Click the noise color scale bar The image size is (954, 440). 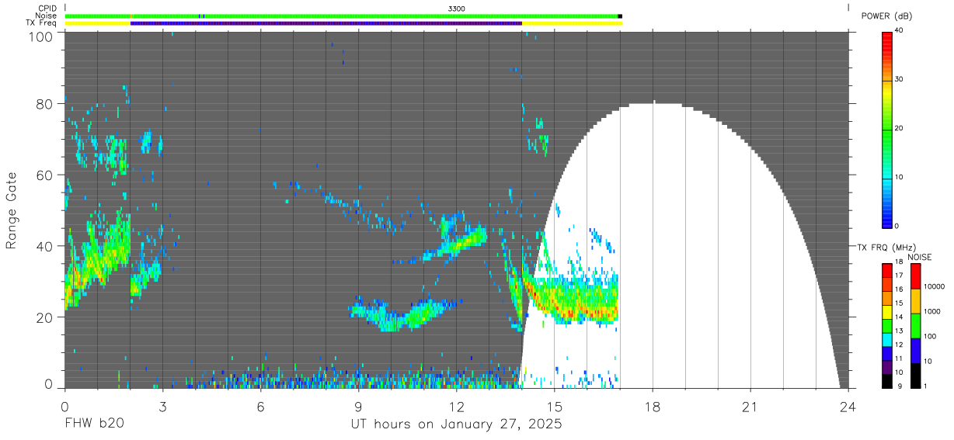[915, 325]
